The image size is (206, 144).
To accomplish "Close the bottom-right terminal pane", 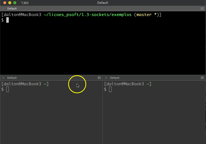I will pos(106,78).
